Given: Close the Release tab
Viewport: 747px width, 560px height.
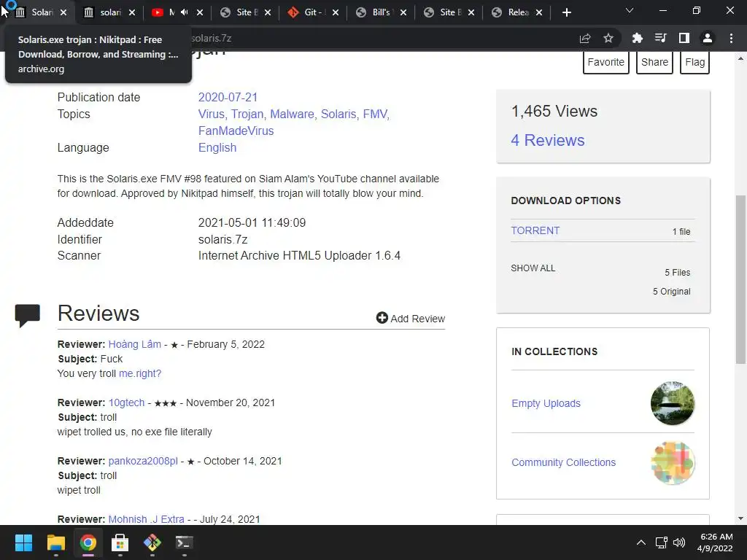Looking at the screenshot, I should 539,12.
